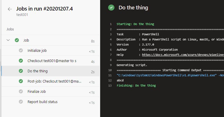This screenshot has height=117, width=224.
Task: Click the test001 pipeline name subtitle
Action: click(x=22, y=15)
